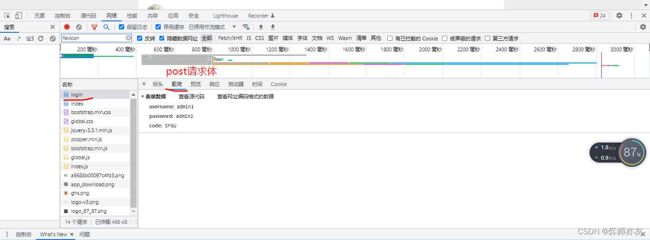Activate the inspect element picker icon
Viewport: 650px width, 240px height.
click(x=7, y=16)
